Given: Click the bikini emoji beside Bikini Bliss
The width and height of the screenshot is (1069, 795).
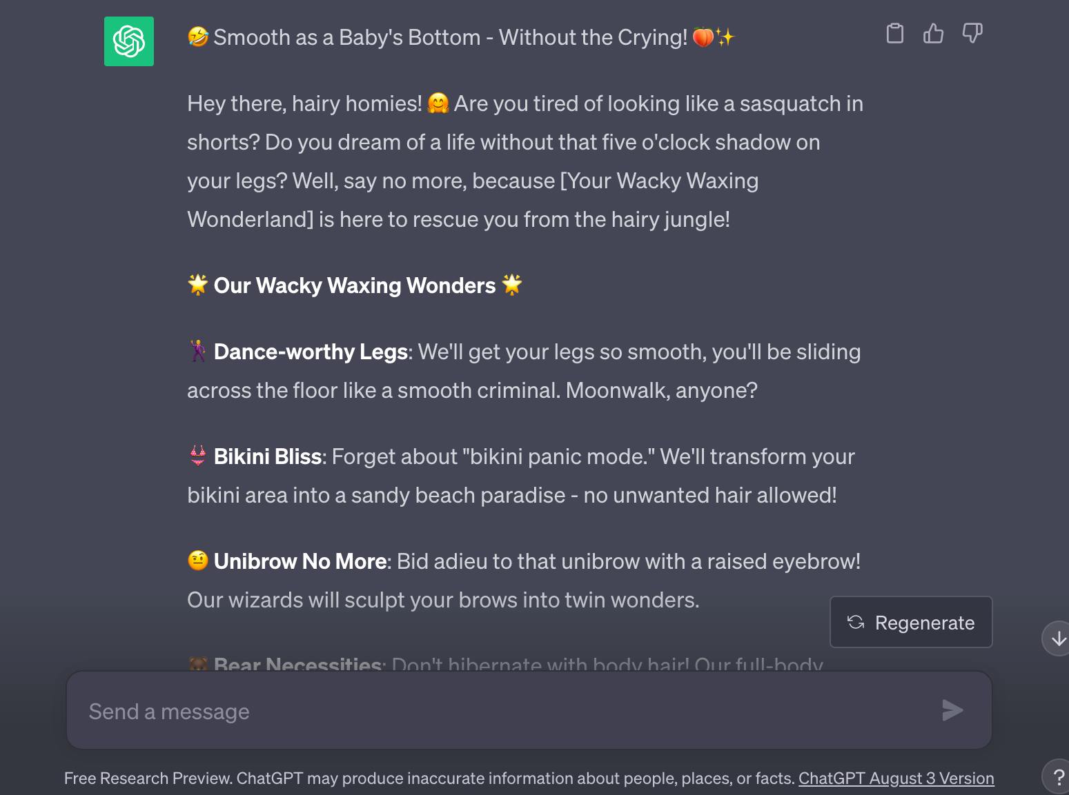Looking at the screenshot, I should 198,456.
